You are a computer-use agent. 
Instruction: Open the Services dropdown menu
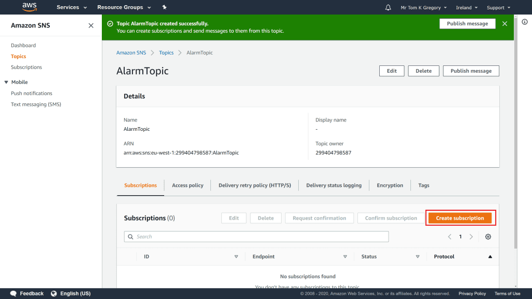coord(71,8)
